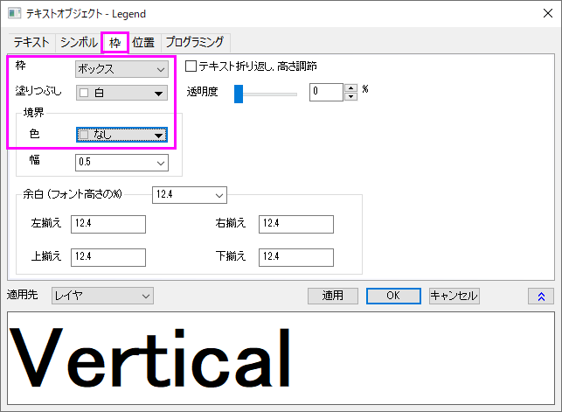Collapse preview with the double-chevron button
562x412 pixels.
541,297
